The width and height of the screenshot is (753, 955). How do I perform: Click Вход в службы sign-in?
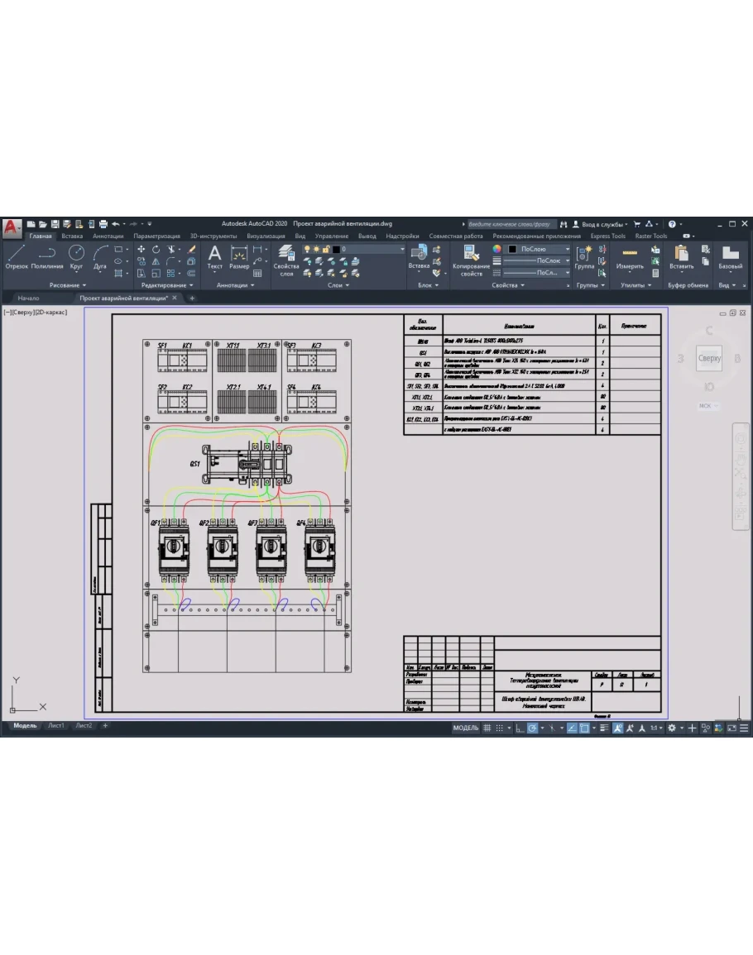click(x=603, y=224)
